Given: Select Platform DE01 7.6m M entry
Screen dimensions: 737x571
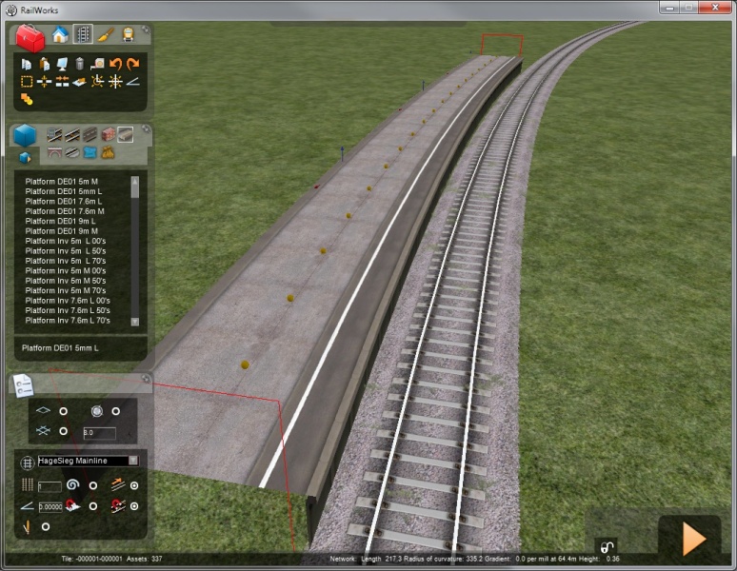Looking at the screenshot, I should (x=65, y=211).
